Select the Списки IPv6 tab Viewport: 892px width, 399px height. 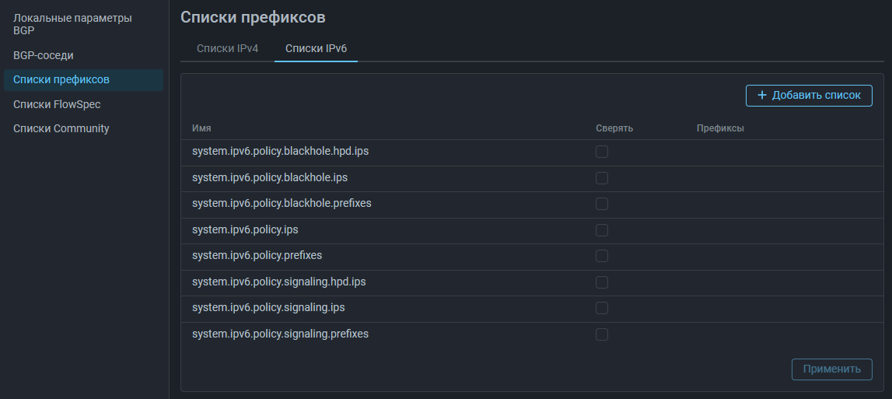(316, 48)
